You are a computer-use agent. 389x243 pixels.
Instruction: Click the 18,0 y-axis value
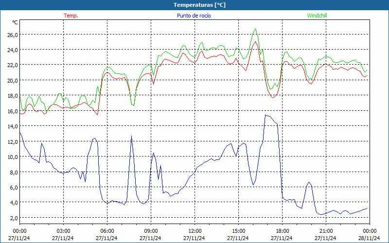point(13,96)
